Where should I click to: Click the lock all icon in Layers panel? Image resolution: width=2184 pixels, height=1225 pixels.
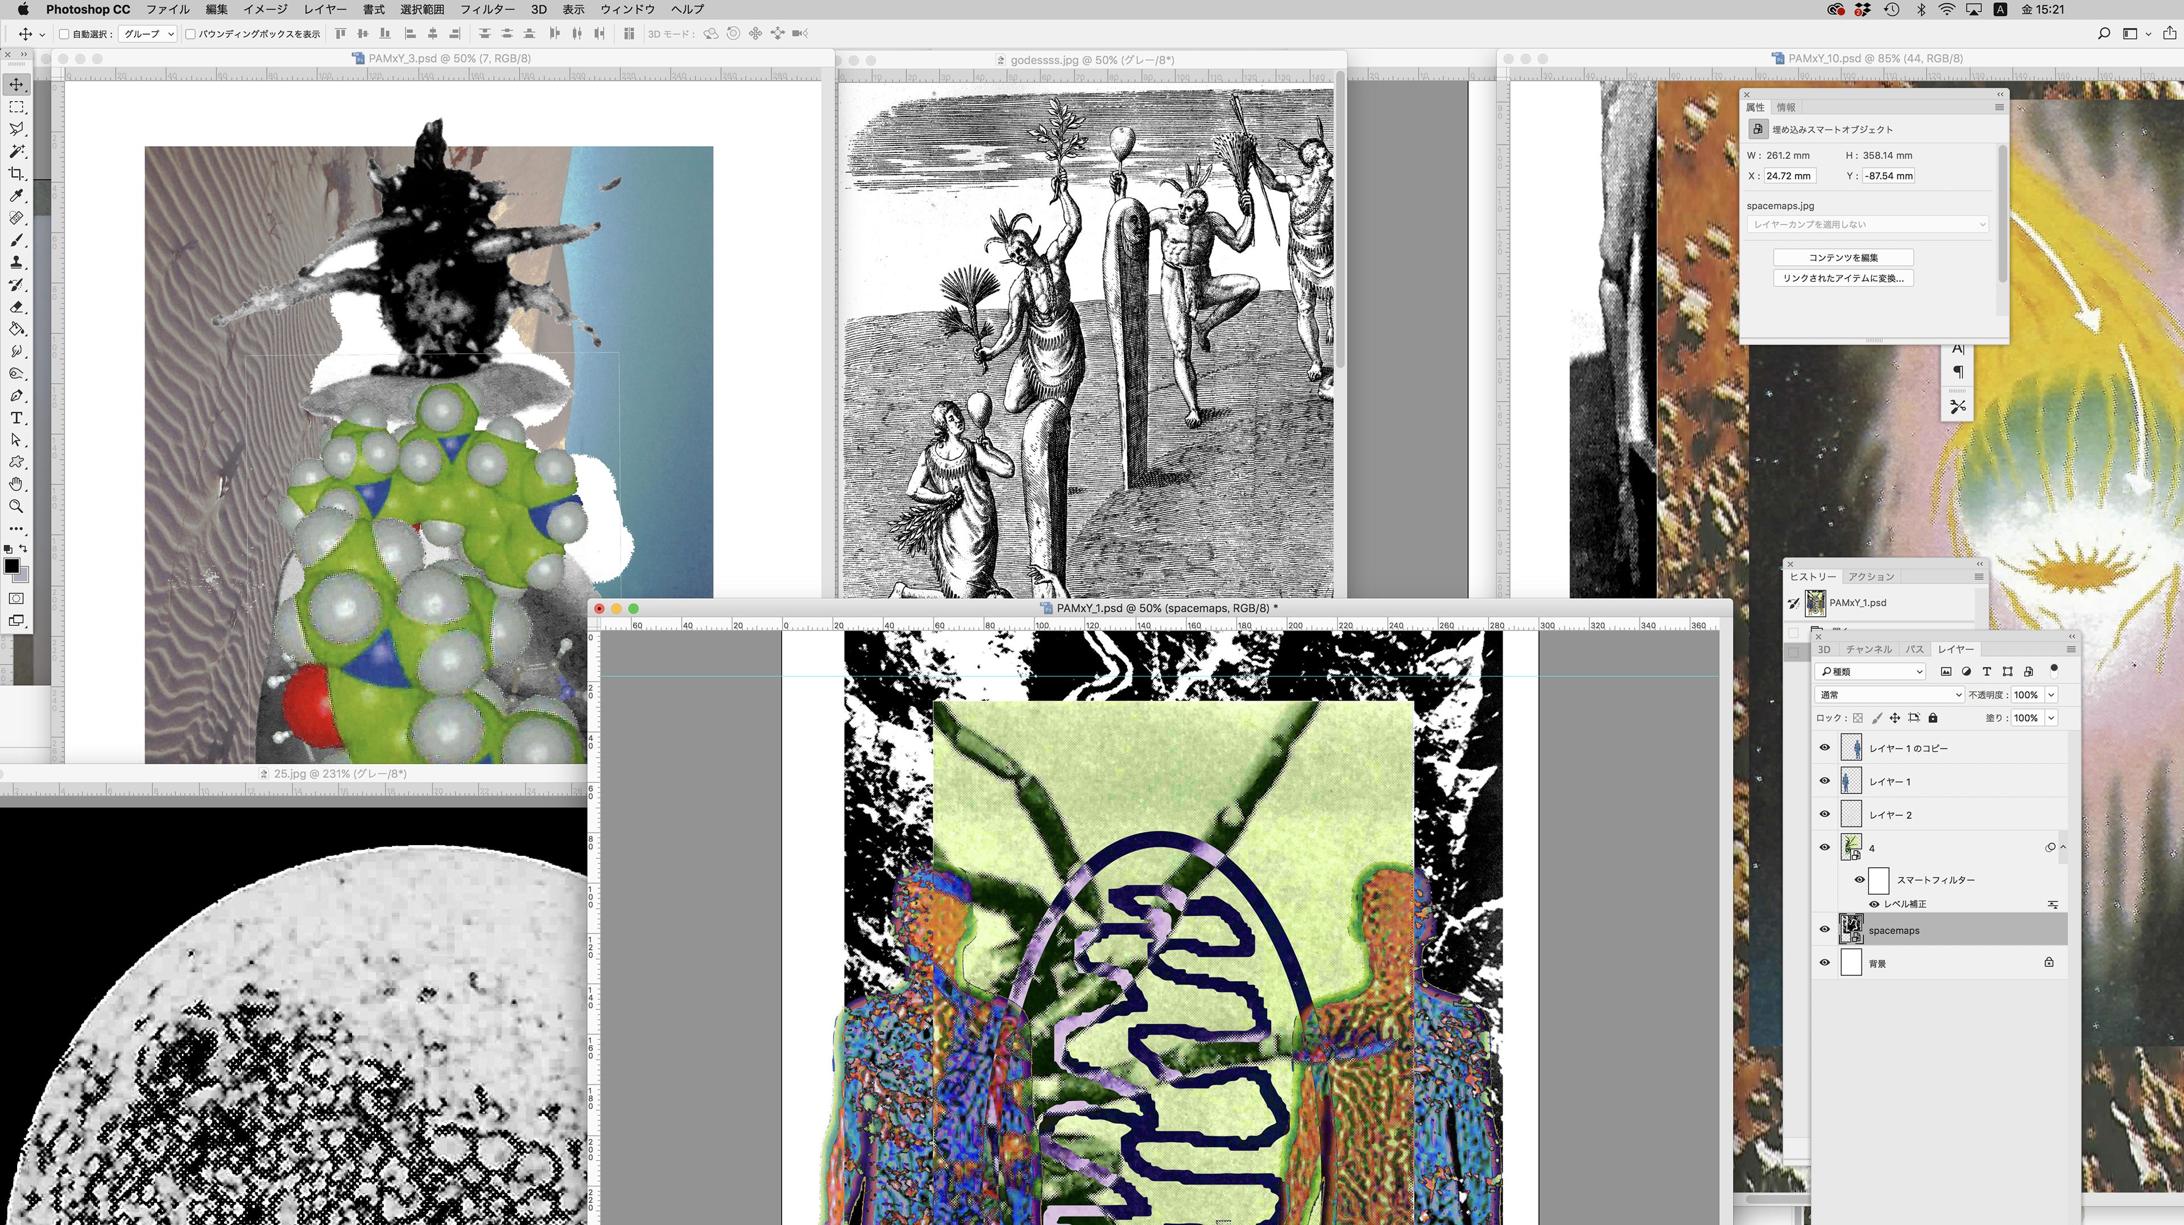[x=1933, y=718]
